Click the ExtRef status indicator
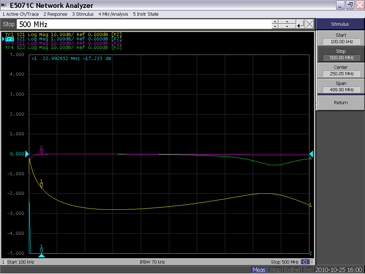 (292, 270)
